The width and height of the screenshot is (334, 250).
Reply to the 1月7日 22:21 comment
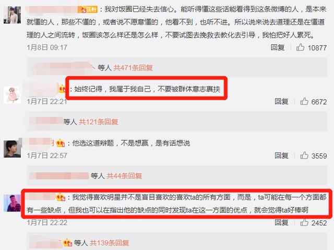[281, 101]
